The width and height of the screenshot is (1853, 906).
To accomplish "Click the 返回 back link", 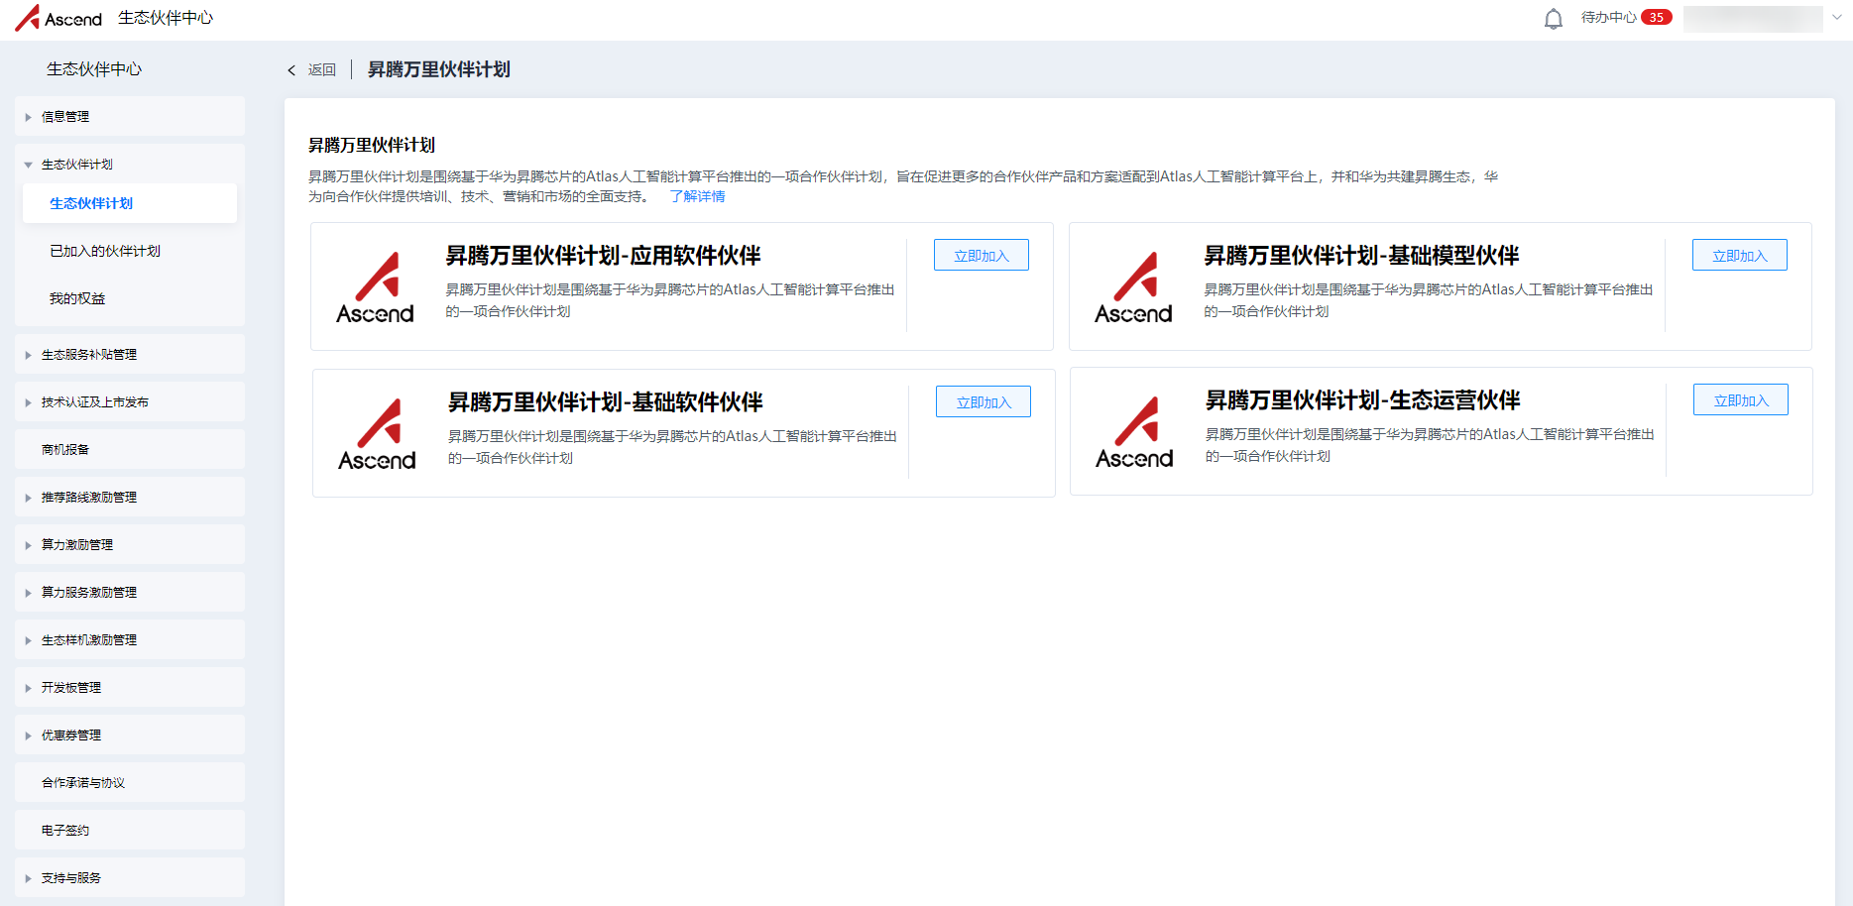I will coord(322,70).
